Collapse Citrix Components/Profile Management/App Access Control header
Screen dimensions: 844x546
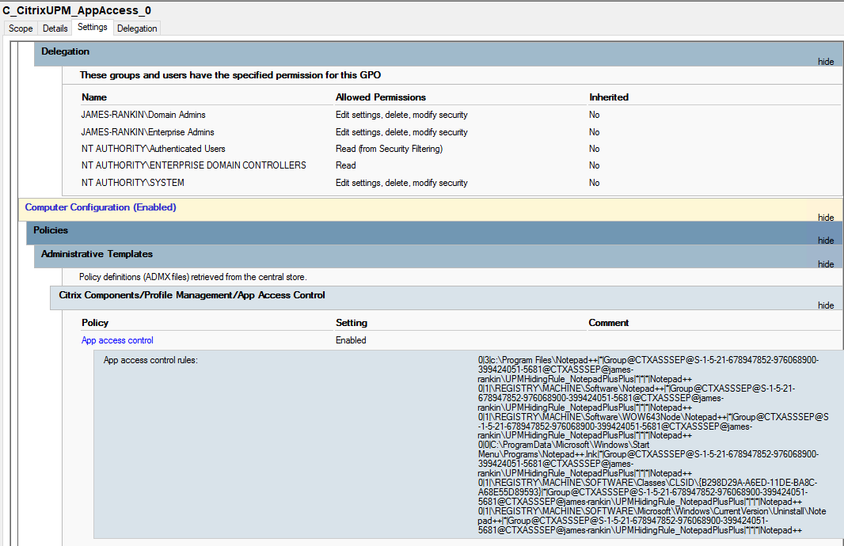click(x=192, y=295)
